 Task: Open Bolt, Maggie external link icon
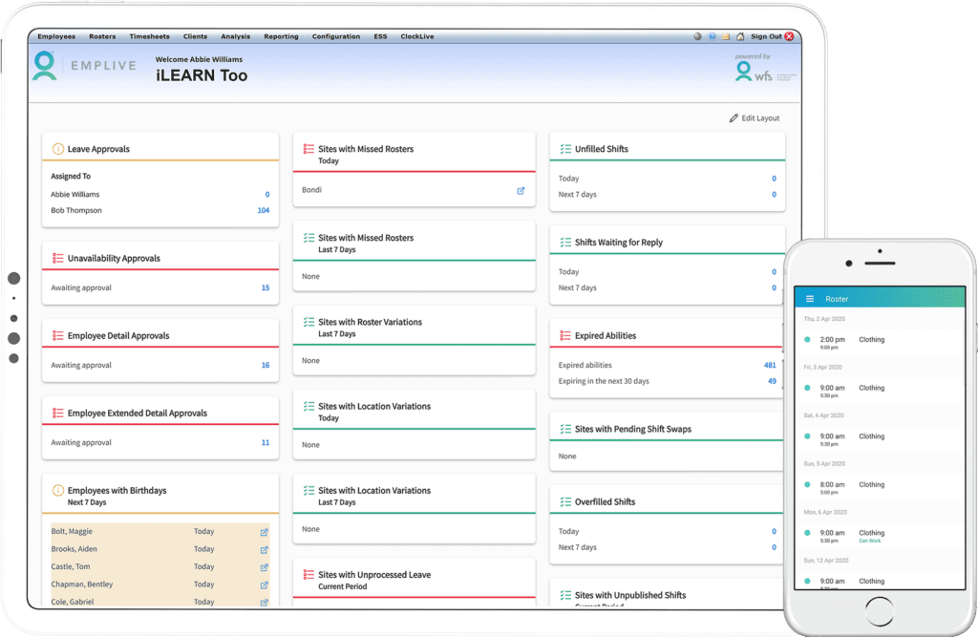pyautogui.click(x=264, y=532)
